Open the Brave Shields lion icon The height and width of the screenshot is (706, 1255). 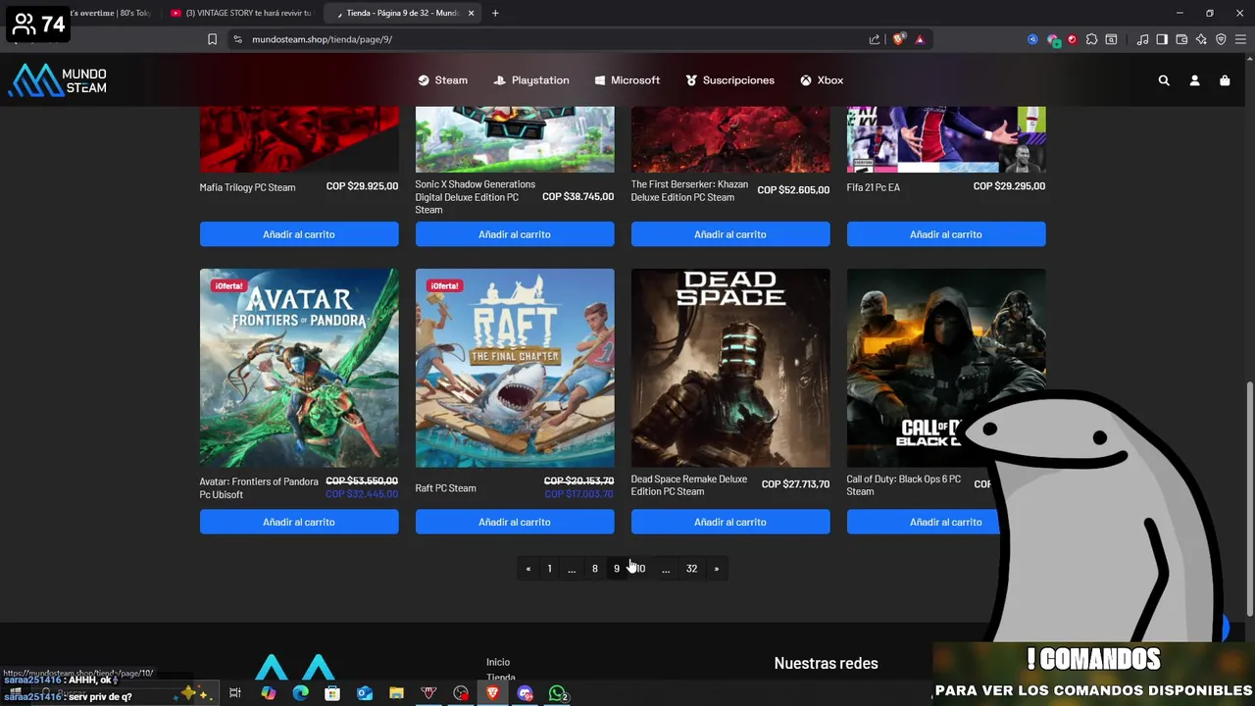(x=898, y=39)
